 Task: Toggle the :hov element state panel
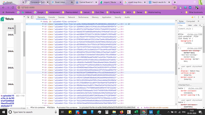[190, 25]
